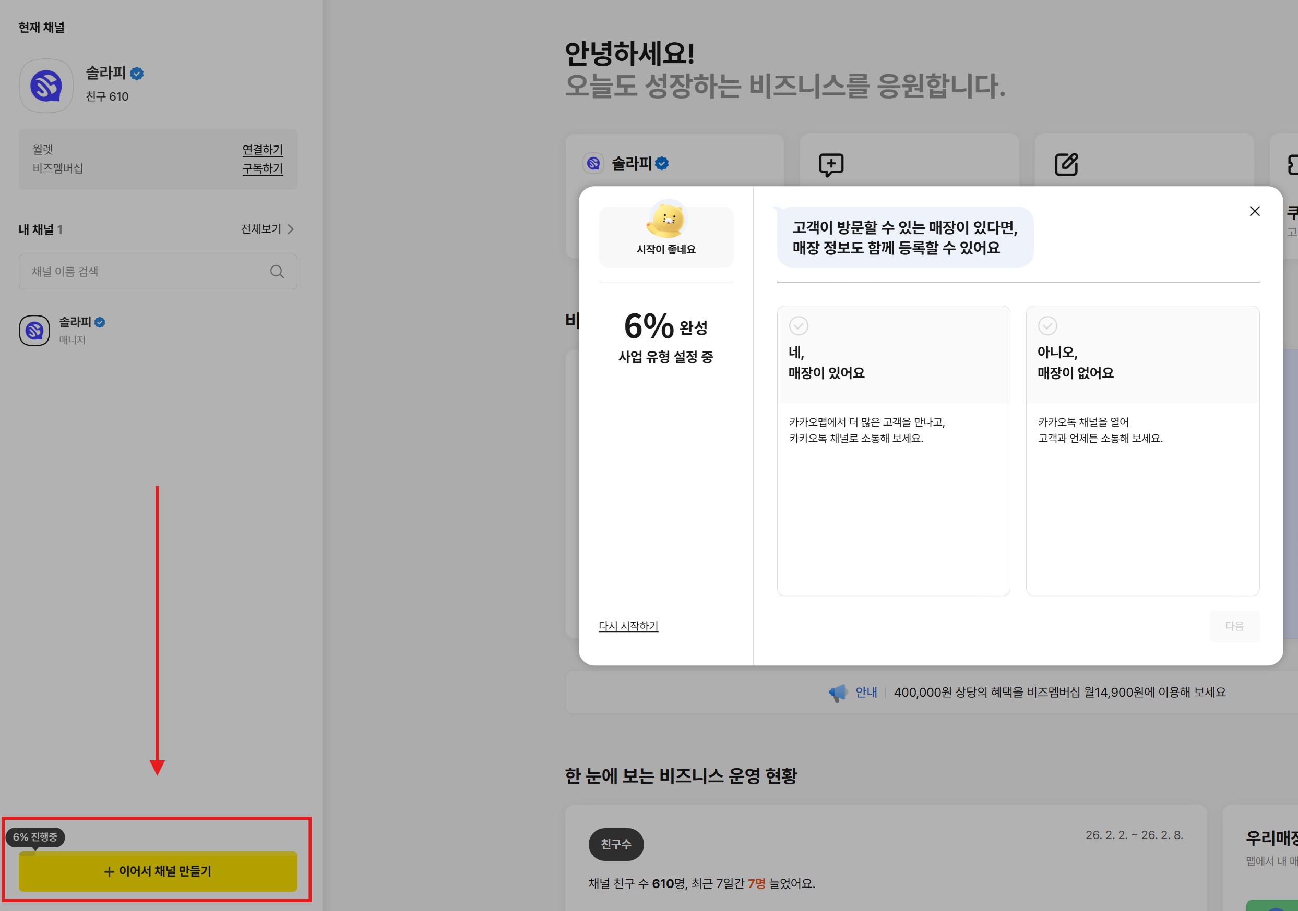This screenshot has width=1298, height=911.
Task: Close the channel setup dialog
Action: pyautogui.click(x=1254, y=211)
